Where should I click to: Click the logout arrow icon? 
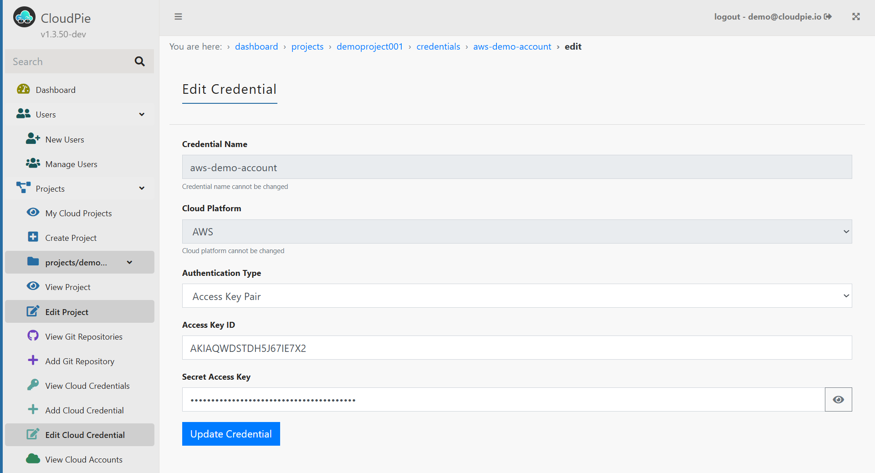click(x=828, y=17)
